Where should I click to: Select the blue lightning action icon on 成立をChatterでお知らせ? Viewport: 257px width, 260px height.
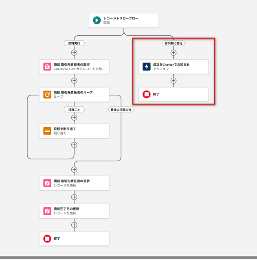coord(146,67)
